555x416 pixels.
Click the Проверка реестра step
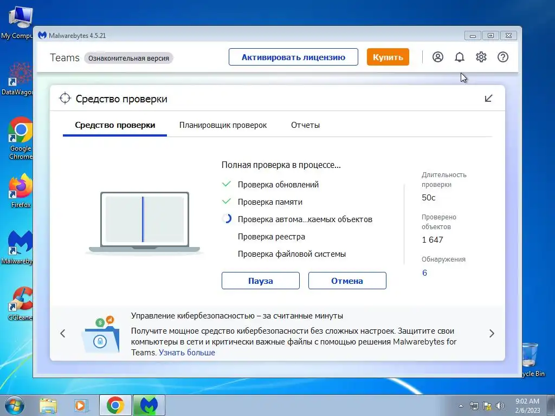tap(272, 236)
